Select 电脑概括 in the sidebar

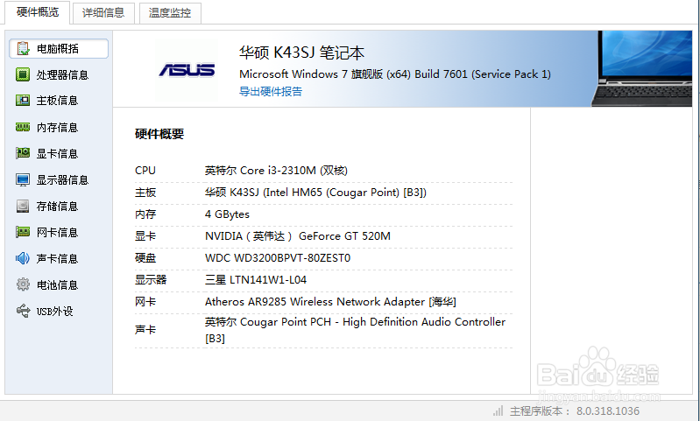(59, 49)
